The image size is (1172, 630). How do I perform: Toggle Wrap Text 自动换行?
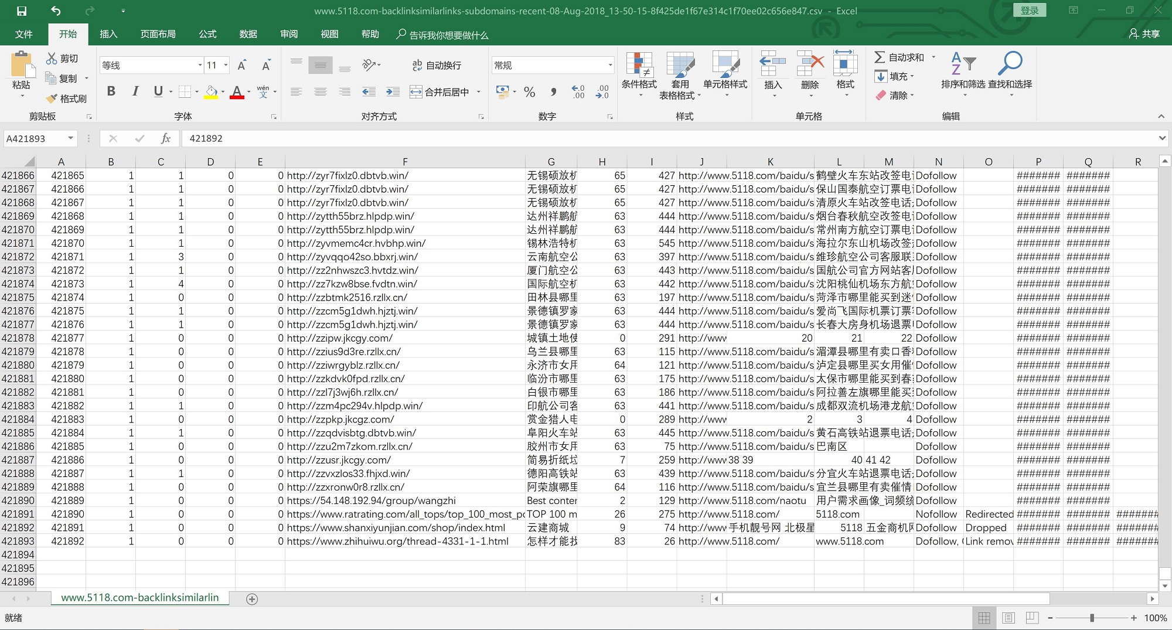coord(437,65)
